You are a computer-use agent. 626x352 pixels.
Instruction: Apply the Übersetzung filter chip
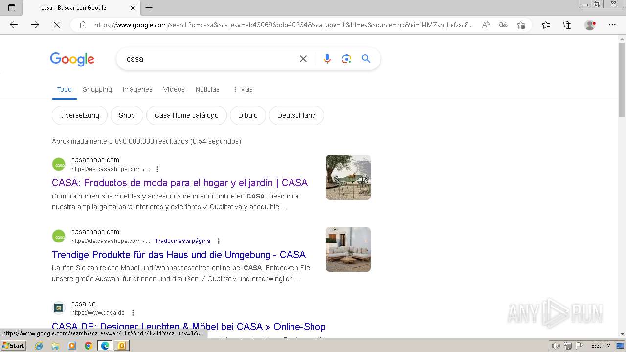(80, 115)
